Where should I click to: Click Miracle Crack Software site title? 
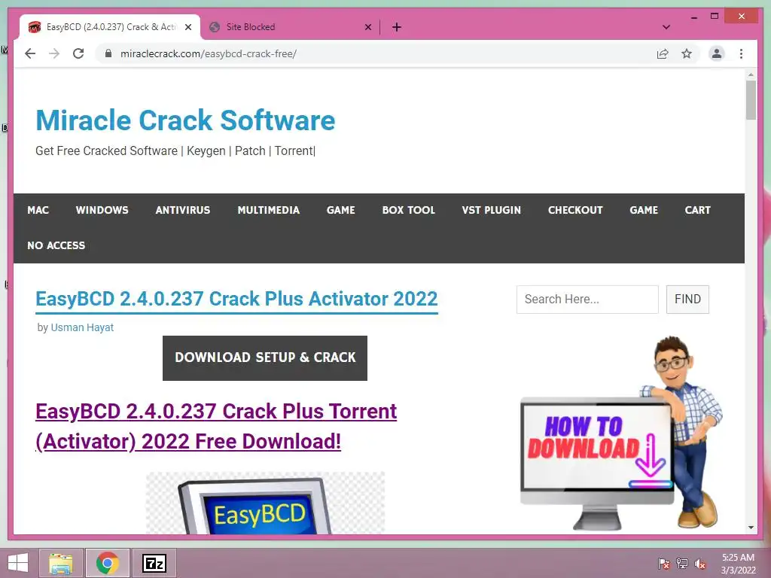coord(185,120)
